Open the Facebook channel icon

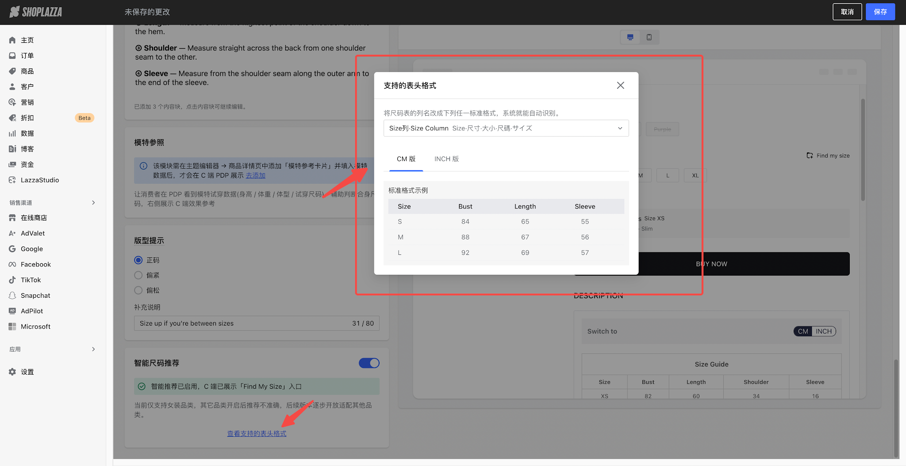12,265
